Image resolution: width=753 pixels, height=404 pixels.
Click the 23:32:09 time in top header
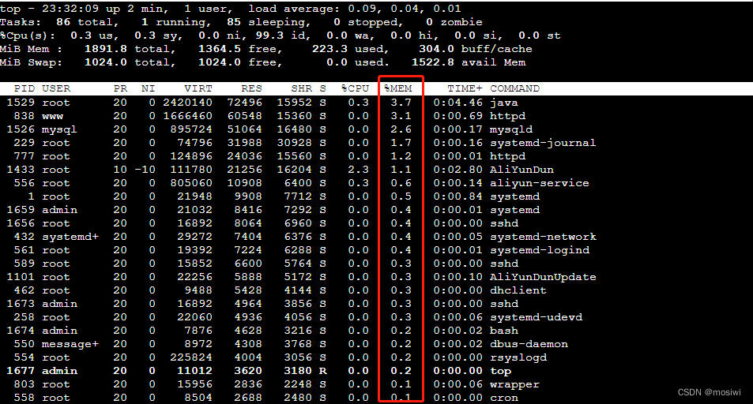click(x=70, y=9)
